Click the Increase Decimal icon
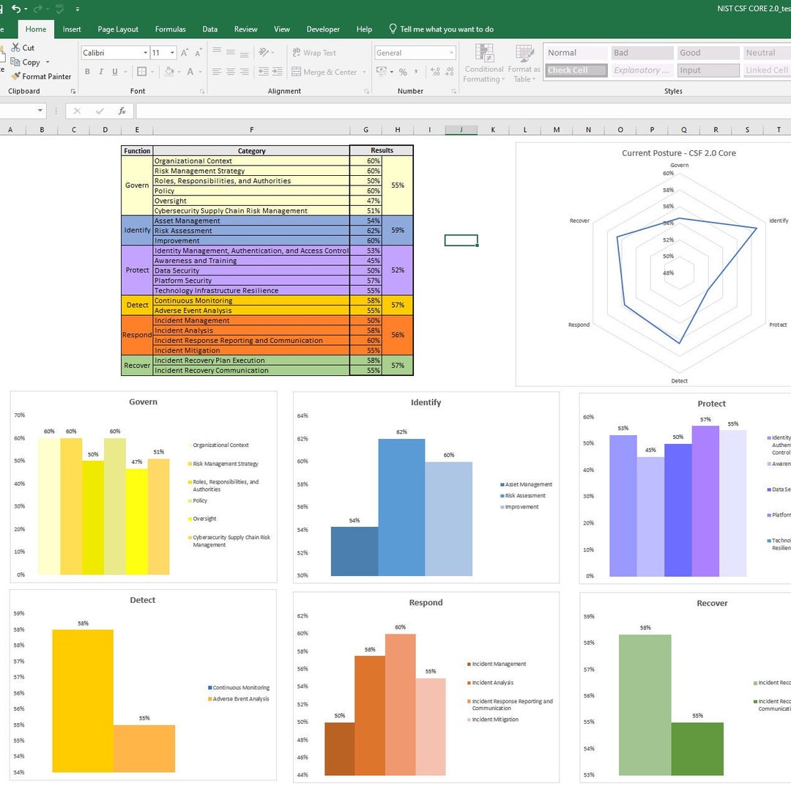791x803 pixels. 434,71
